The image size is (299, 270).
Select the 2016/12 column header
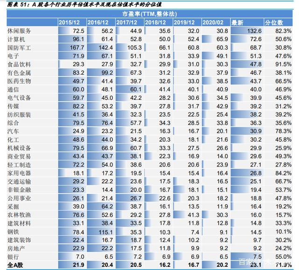coord(100,22)
